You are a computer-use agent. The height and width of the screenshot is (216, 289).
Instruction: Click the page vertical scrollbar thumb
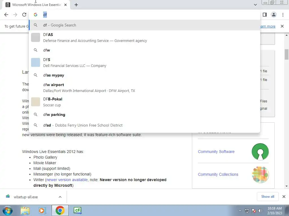[287, 54]
